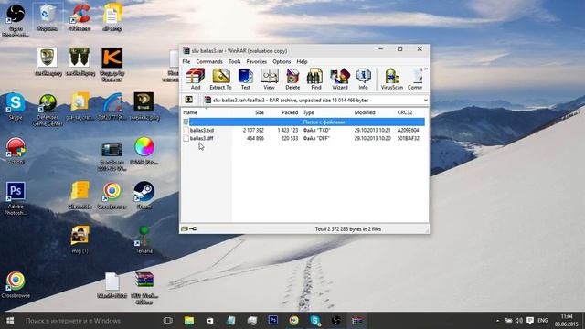Select Crossbrowser desktop shortcut

pos(16,285)
